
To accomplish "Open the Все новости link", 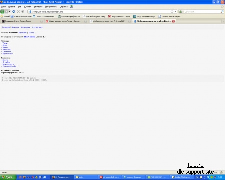I will tap(8, 64).
